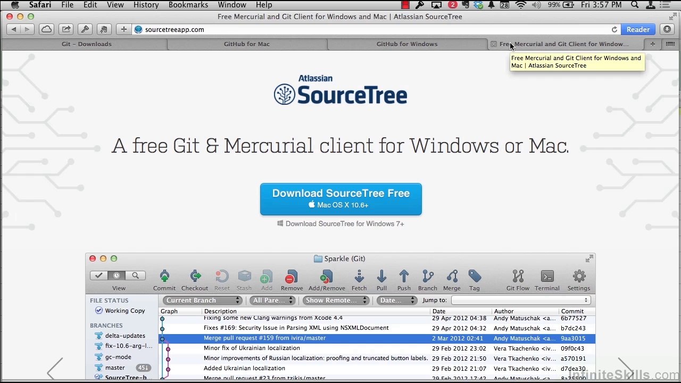This screenshot has width=681, height=383.
Task: Click the Reader button in address bar
Action: coord(638,30)
